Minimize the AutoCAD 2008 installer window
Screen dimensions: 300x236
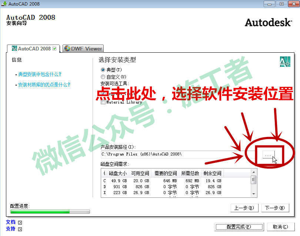pyautogui.click(x=269, y=4)
